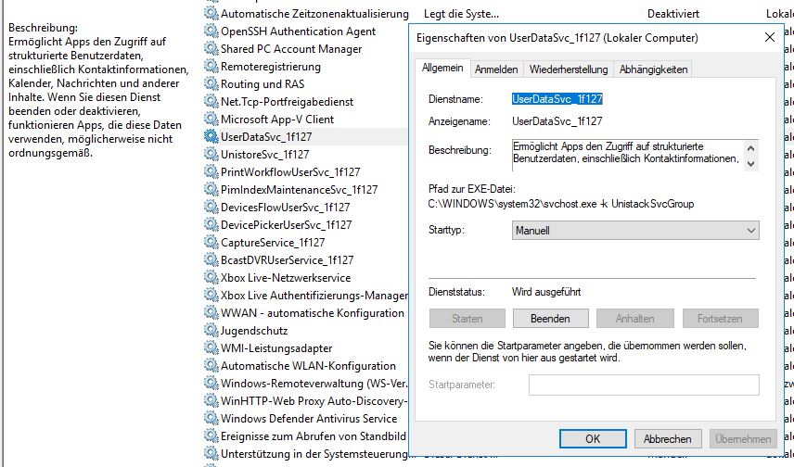The width and height of the screenshot is (794, 467).
Task: Click gear icon of WWAN automatische Konfiguration
Action: click(211, 312)
